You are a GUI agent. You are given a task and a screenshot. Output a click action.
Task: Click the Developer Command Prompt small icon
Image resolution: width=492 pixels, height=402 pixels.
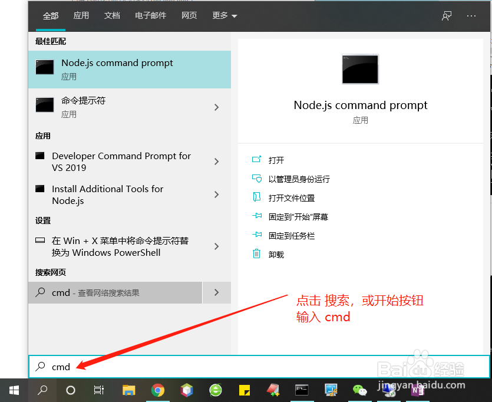[x=40, y=156]
